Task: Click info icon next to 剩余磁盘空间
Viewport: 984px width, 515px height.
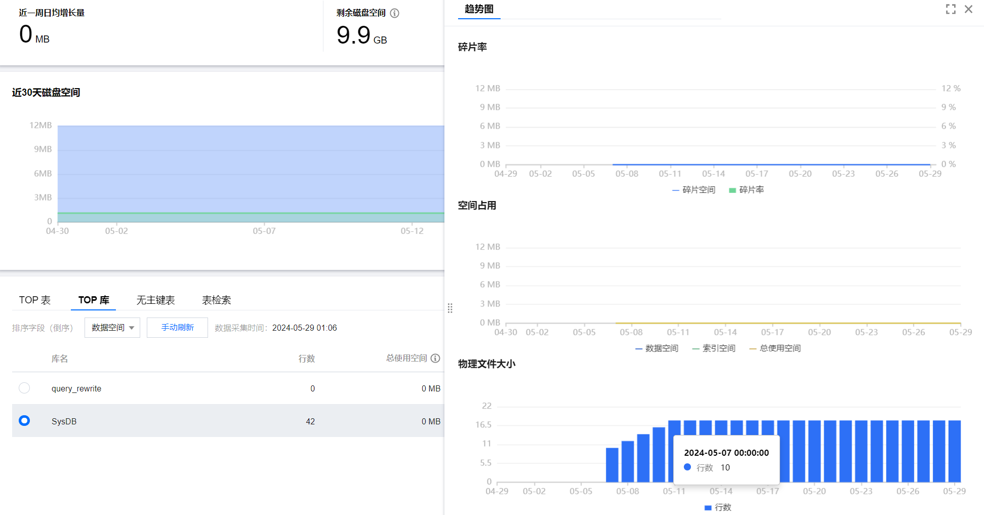Action: point(395,13)
